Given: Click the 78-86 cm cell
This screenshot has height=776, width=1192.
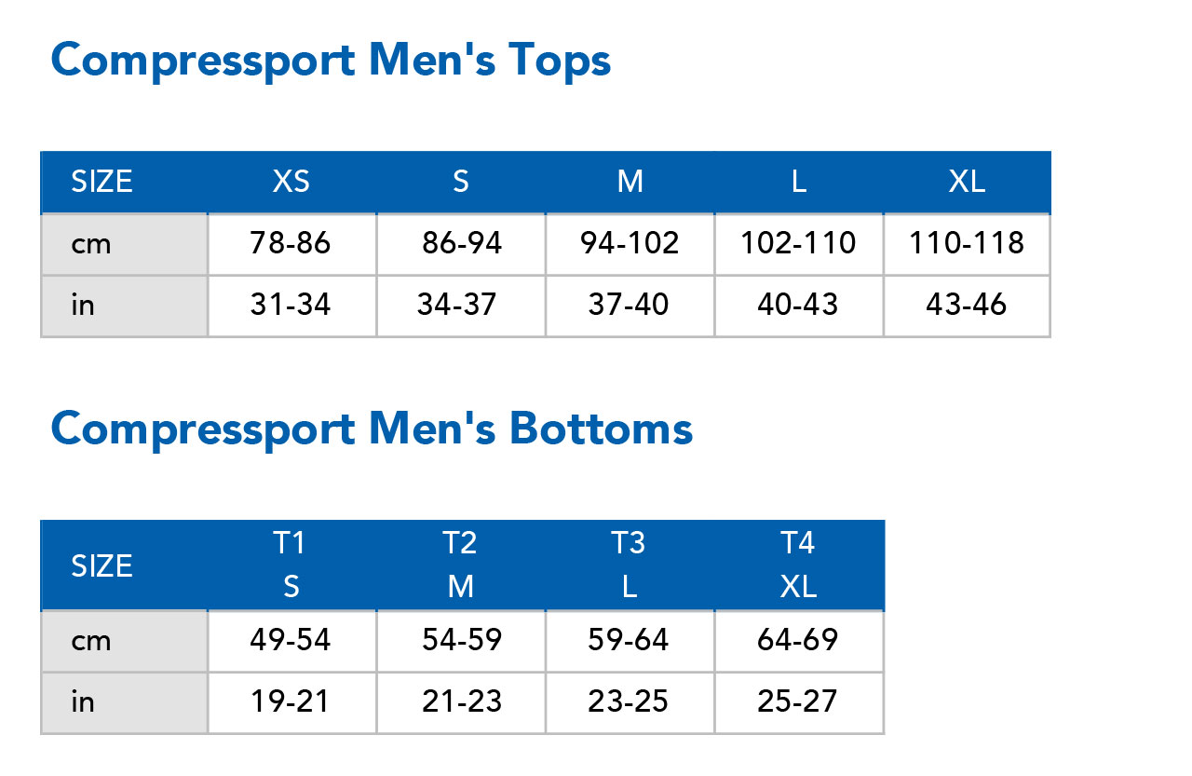Looking at the screenshot, I should click(x=291, y=244).
